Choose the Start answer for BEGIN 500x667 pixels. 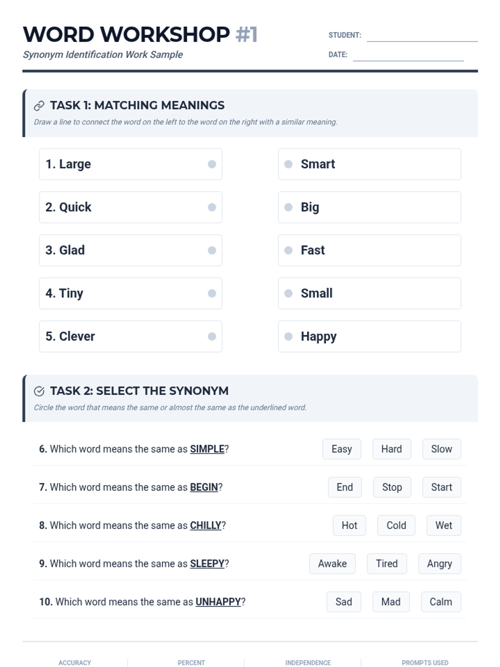click(x=441, y=487)
